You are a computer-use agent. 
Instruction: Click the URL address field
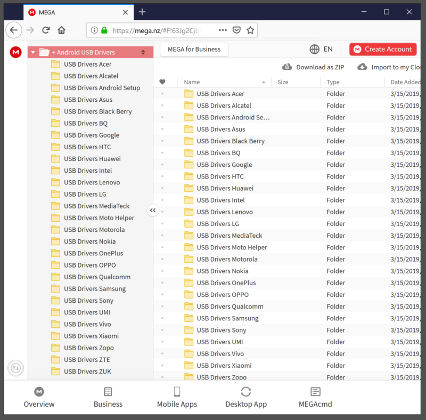tap(160, 30)
